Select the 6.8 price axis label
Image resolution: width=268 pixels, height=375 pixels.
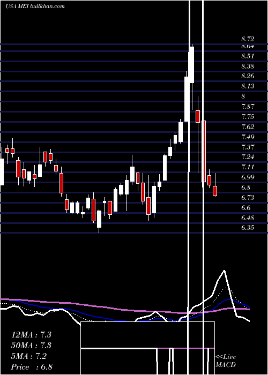[x=245, y=187]
